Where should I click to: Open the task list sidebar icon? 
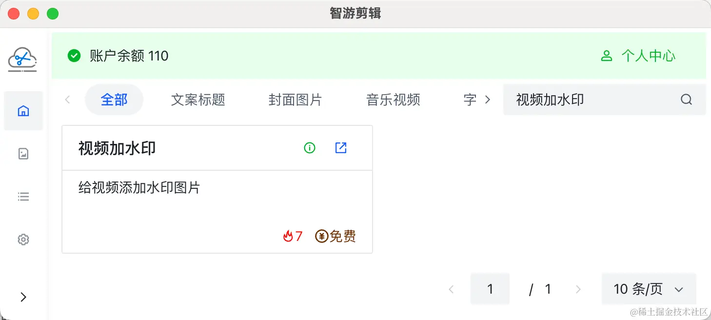pos(23,197)
